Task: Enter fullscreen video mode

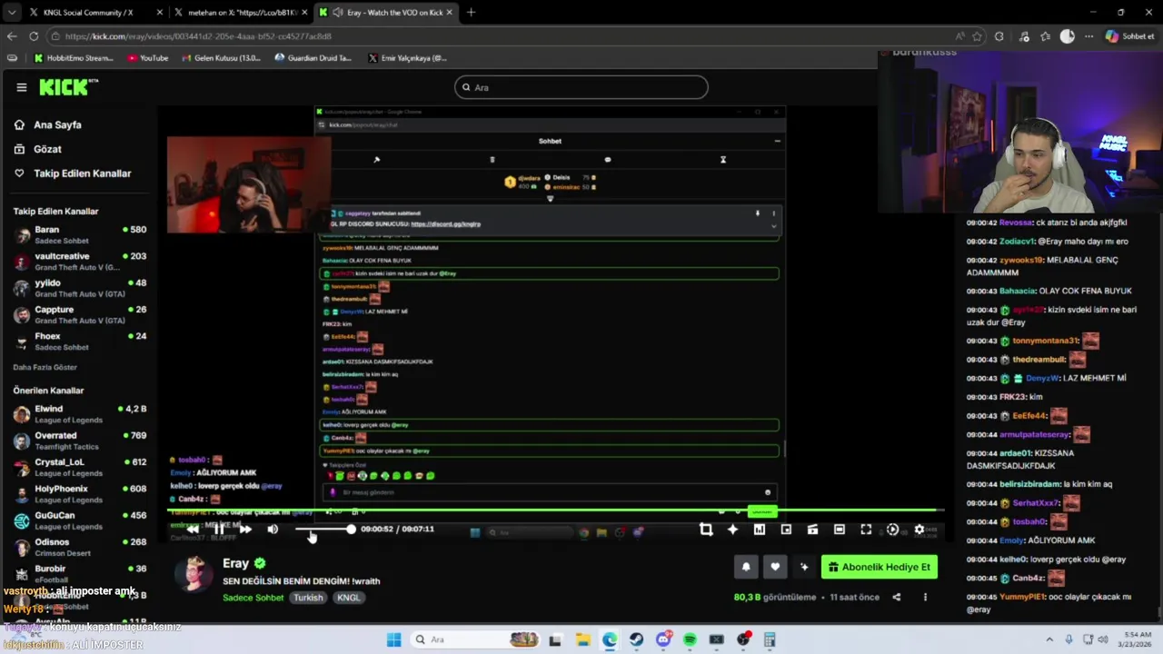Action: pyautogui.click(x=866, y=530)
